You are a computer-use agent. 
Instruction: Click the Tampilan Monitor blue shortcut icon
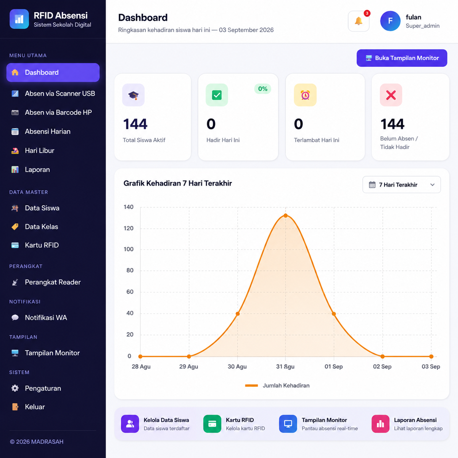288,424
